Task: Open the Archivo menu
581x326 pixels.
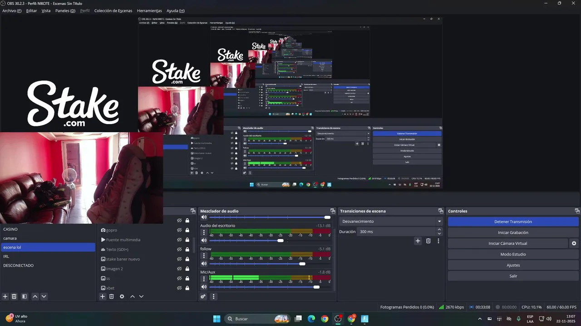Action: point(12,10)
